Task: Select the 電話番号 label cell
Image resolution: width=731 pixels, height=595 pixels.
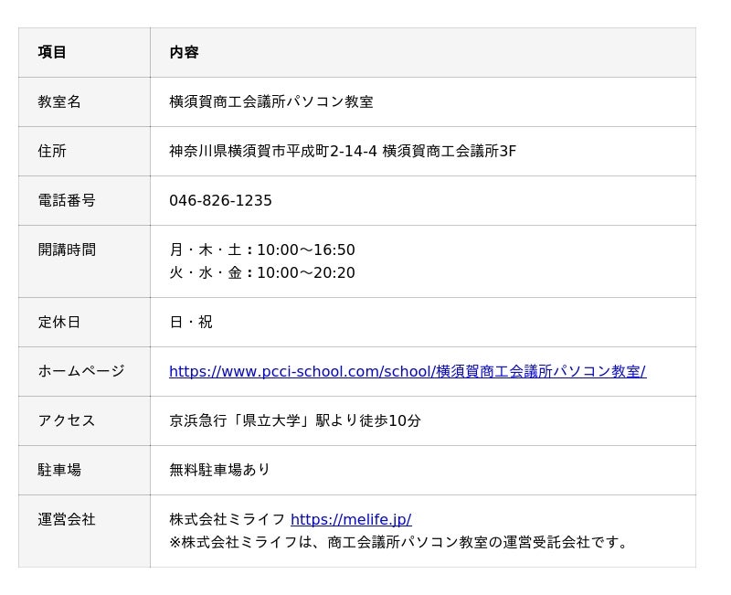Action: (67, 200)
